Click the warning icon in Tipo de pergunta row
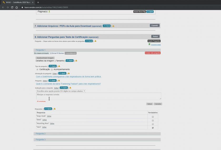221x150 pixels. tap(59, 66)
